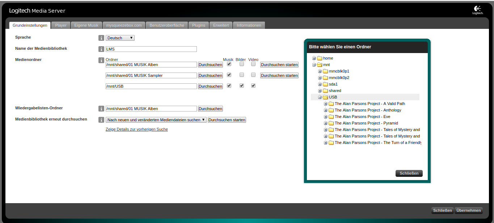Click the shared folder icon
494x223 pixels.
point(325,91)
